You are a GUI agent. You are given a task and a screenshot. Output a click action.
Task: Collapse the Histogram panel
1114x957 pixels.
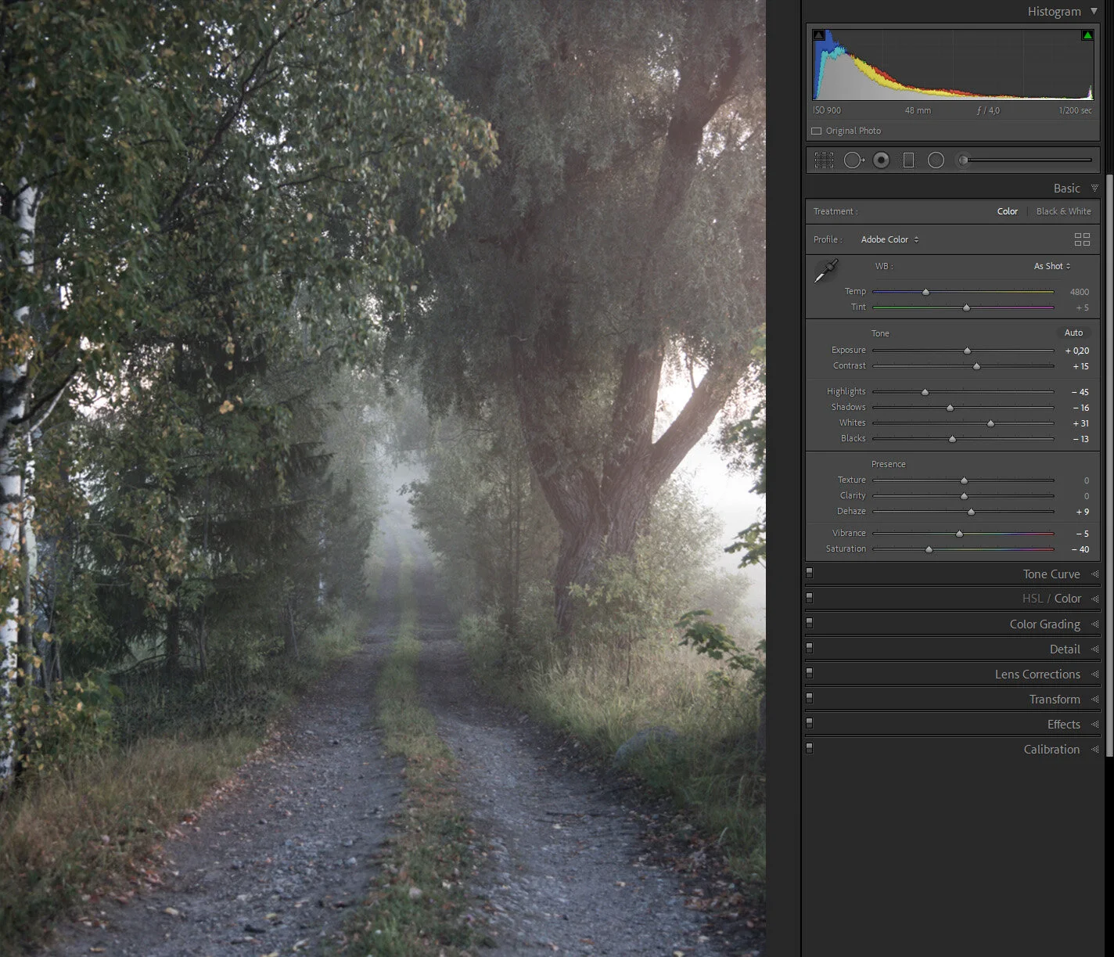click(1094, 11)
